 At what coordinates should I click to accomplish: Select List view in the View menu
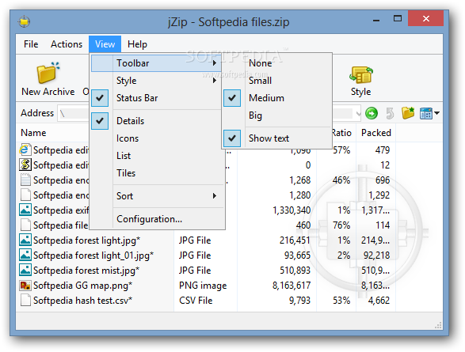pos(156,156)
